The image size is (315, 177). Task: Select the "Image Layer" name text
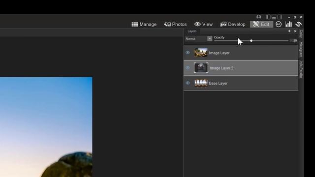tap(219, 53)
